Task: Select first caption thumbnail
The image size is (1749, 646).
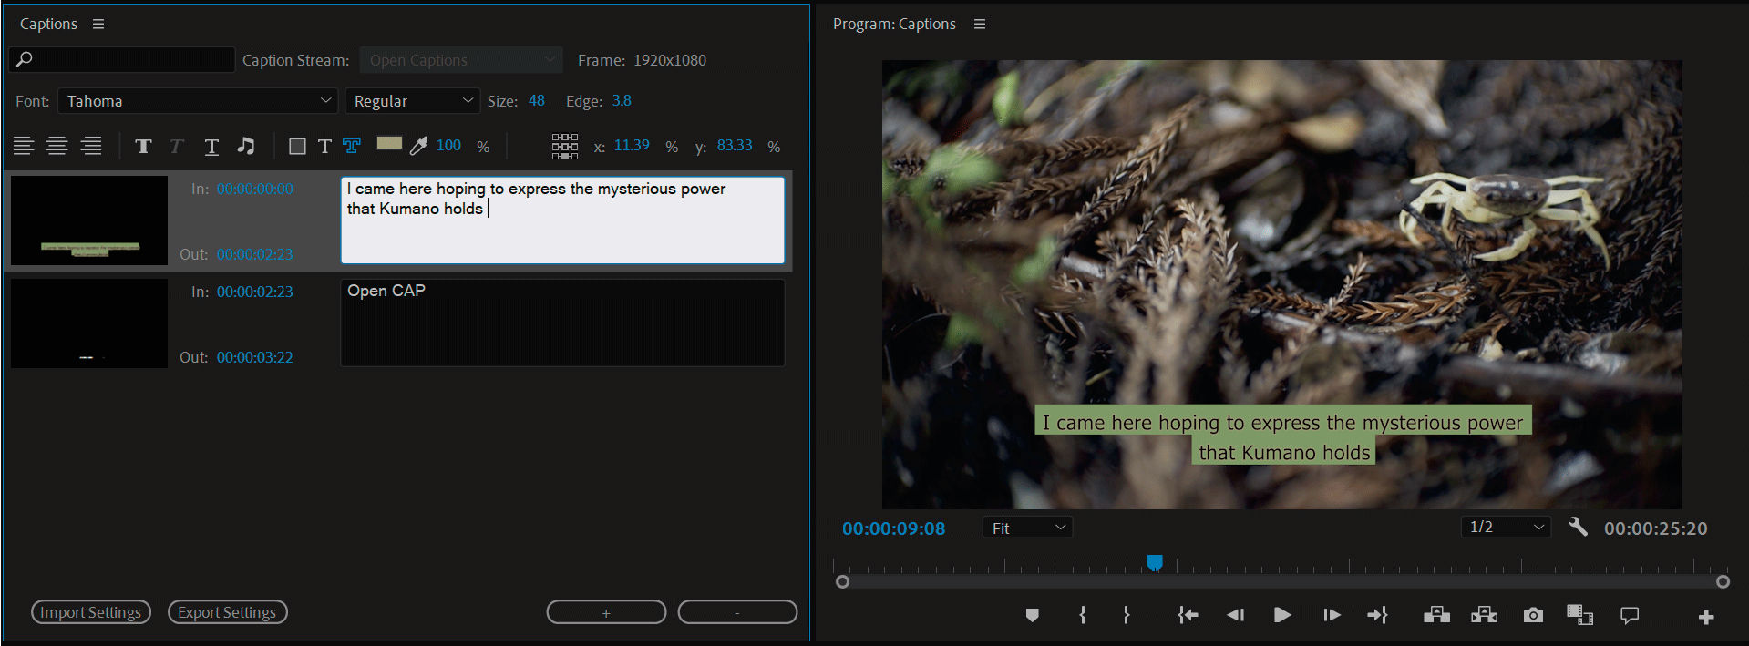Action: (x=89, y=220)
